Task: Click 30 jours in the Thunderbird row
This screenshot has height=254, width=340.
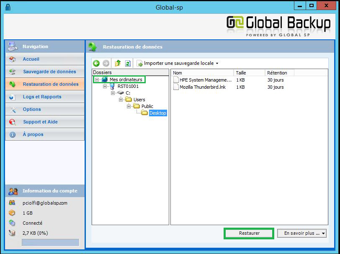Action: tap(276, 87)
